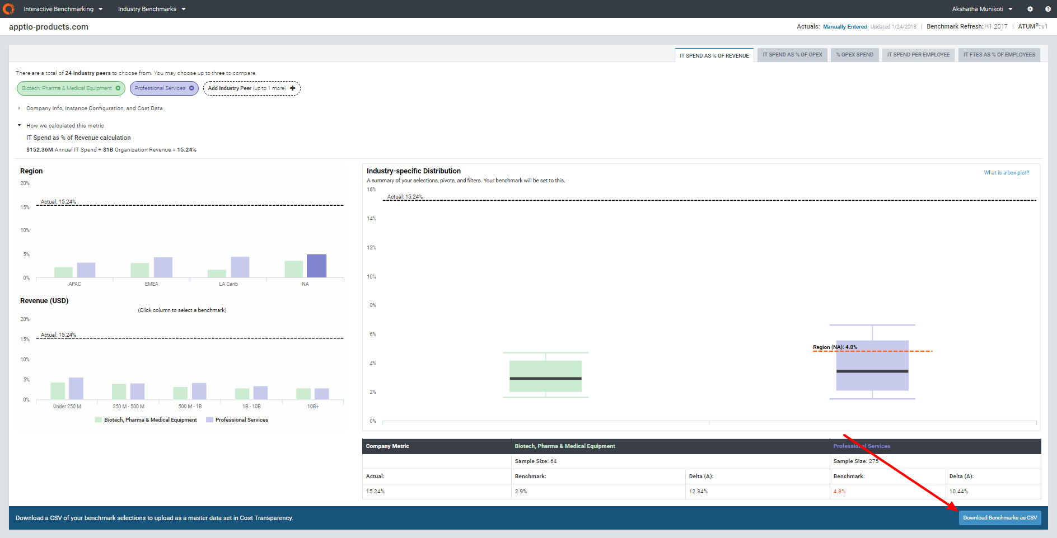Select the LA Carib Professional Services bar
This screenshot has height=538, width=1057.
[240, 267]
